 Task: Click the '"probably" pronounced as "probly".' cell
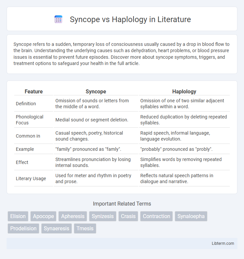click(184, 149)
